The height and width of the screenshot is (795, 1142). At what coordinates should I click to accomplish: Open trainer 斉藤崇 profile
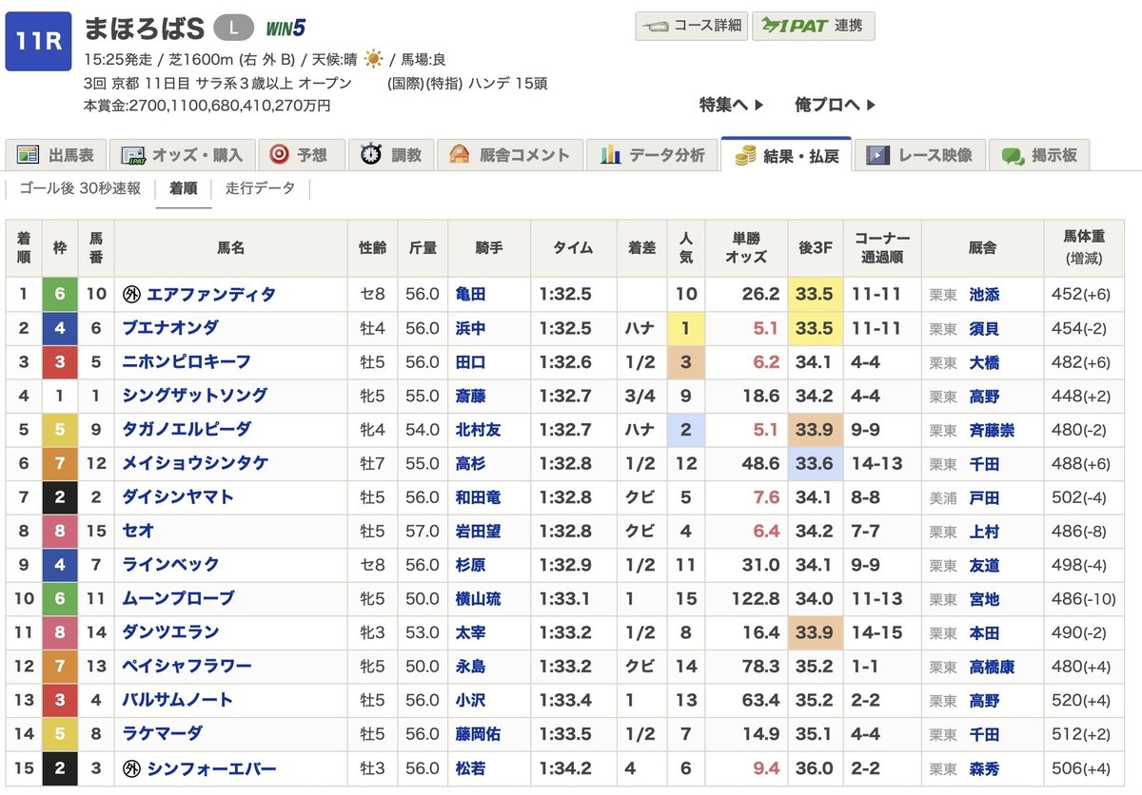click(992, 430)
